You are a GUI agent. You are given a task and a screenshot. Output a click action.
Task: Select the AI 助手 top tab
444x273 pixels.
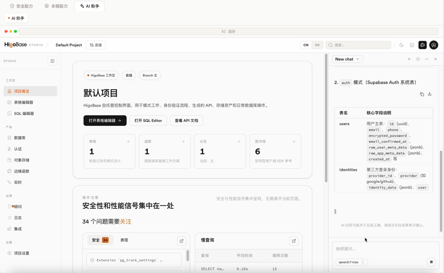click(x=89, y=6)
